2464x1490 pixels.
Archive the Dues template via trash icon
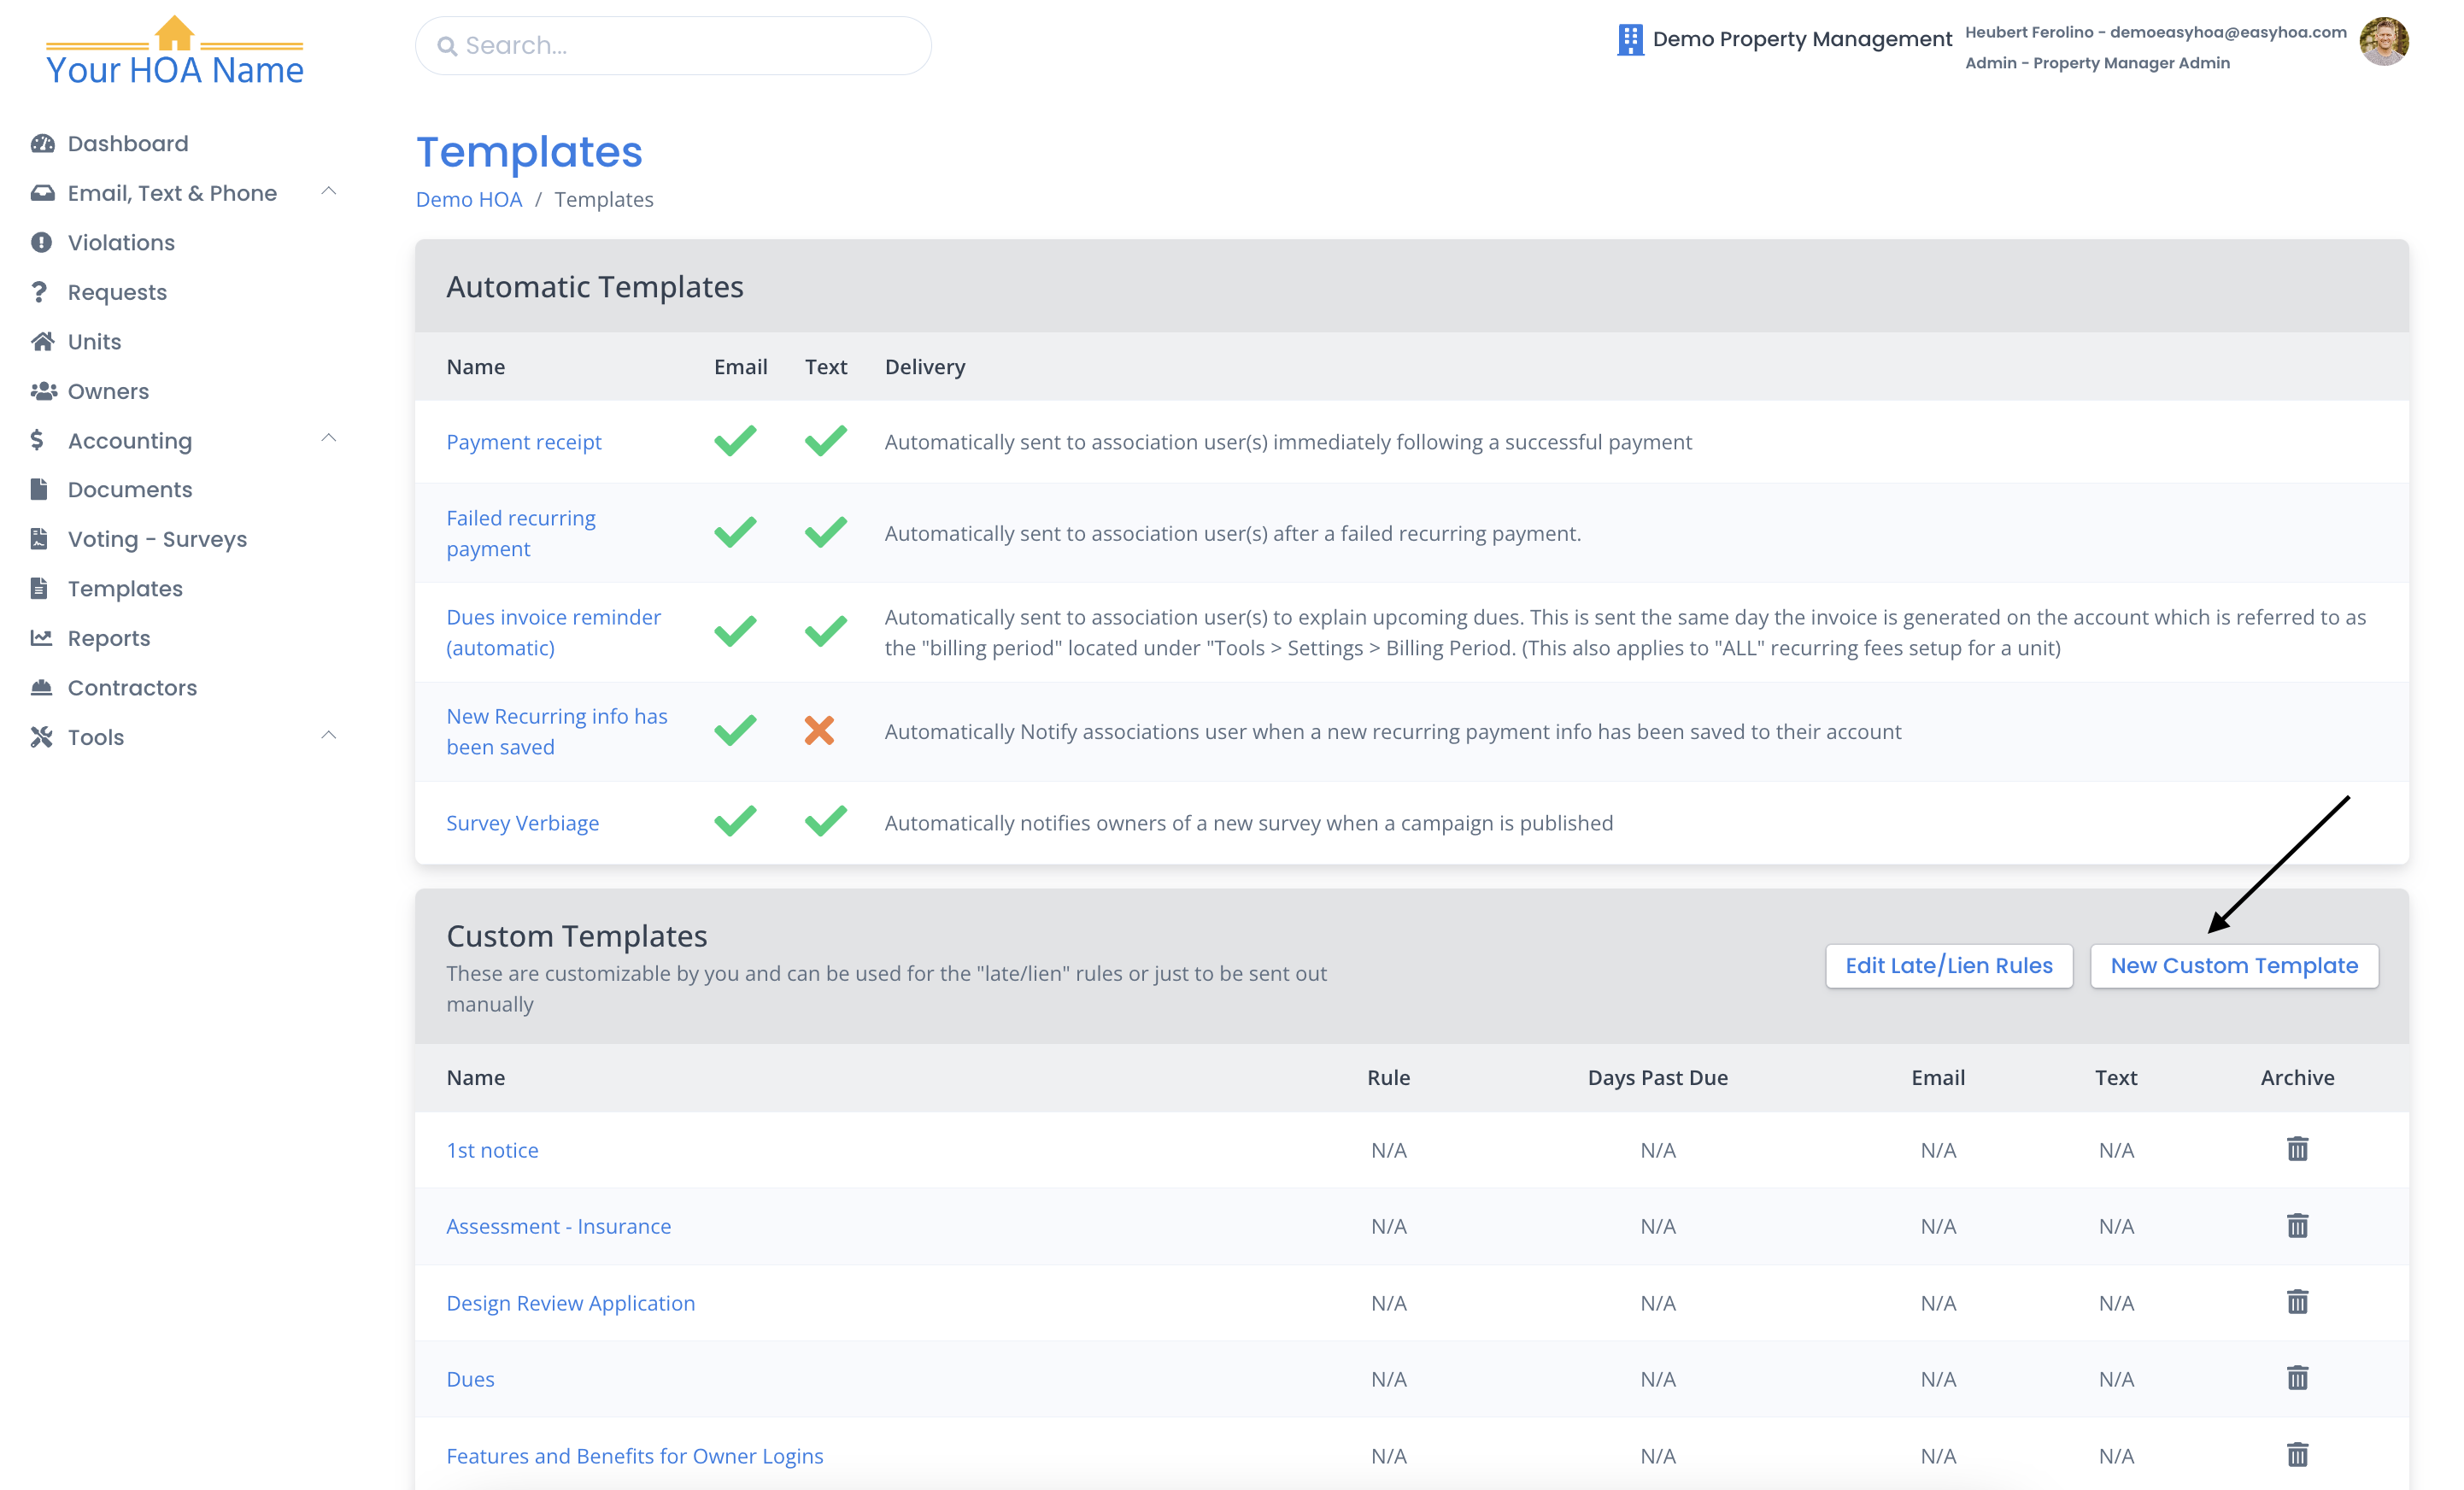click(x=2297, y=1378)
